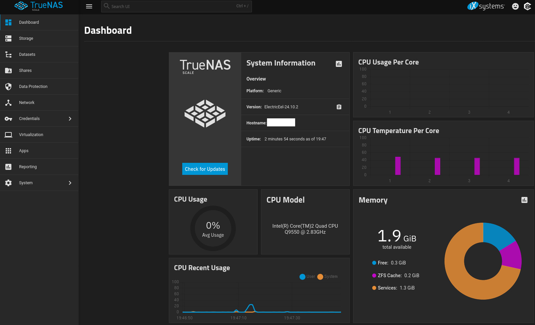Image resolution: width=535 pixels, height=325 pixels.
Task: Click the Reporting chart icon
Action: (x=8, y=167)
